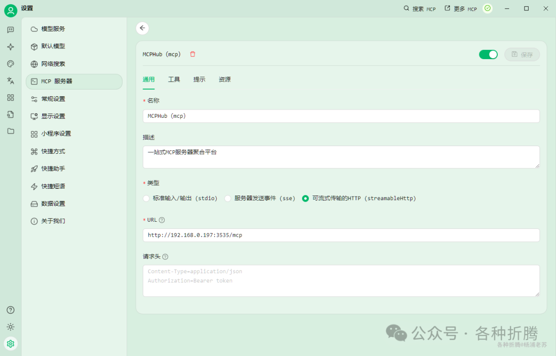Click the 保存 save button

[522, 55]
